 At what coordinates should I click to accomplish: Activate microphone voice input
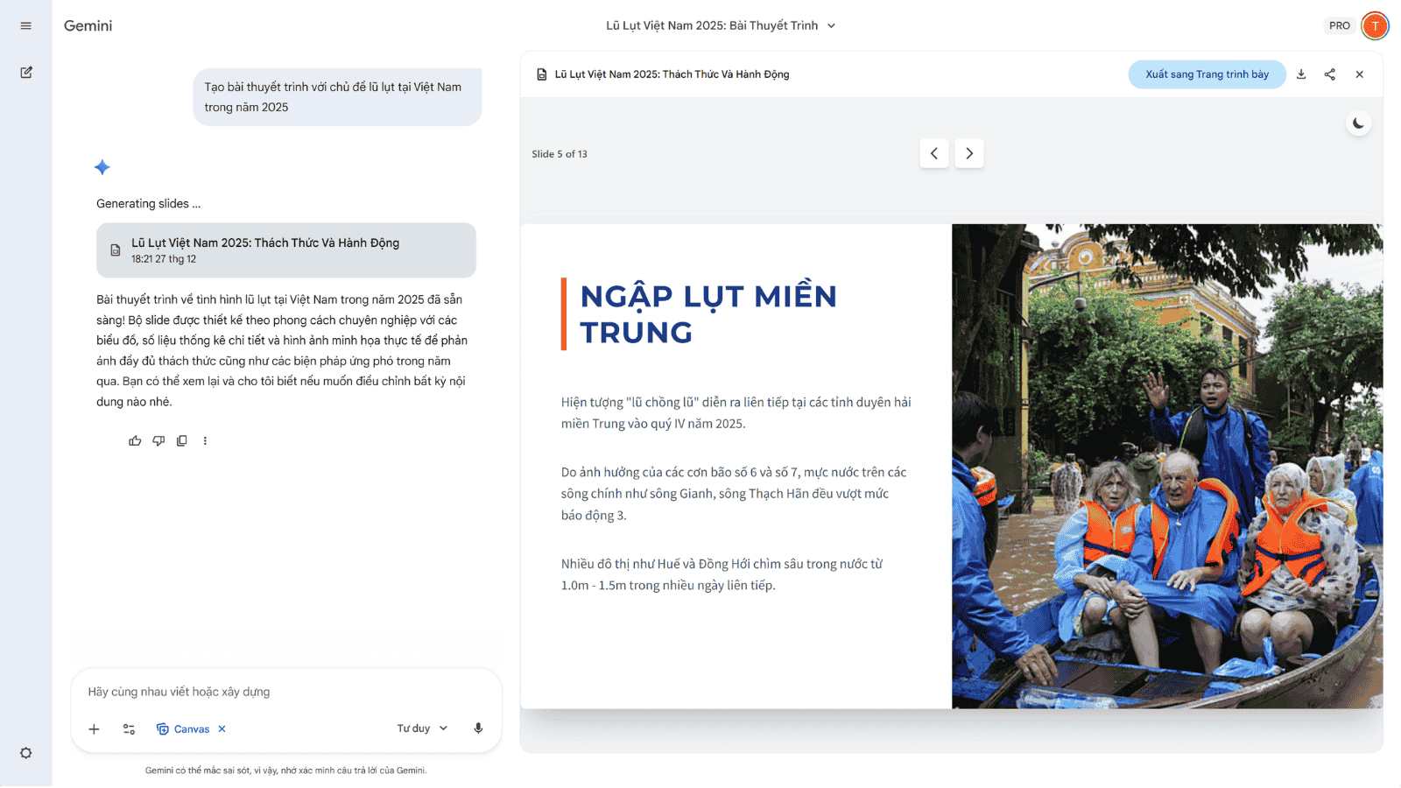(x=478, y=728)
